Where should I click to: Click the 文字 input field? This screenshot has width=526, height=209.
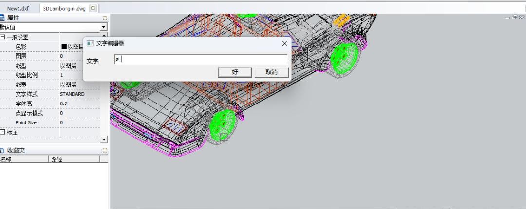click(201, 60)
